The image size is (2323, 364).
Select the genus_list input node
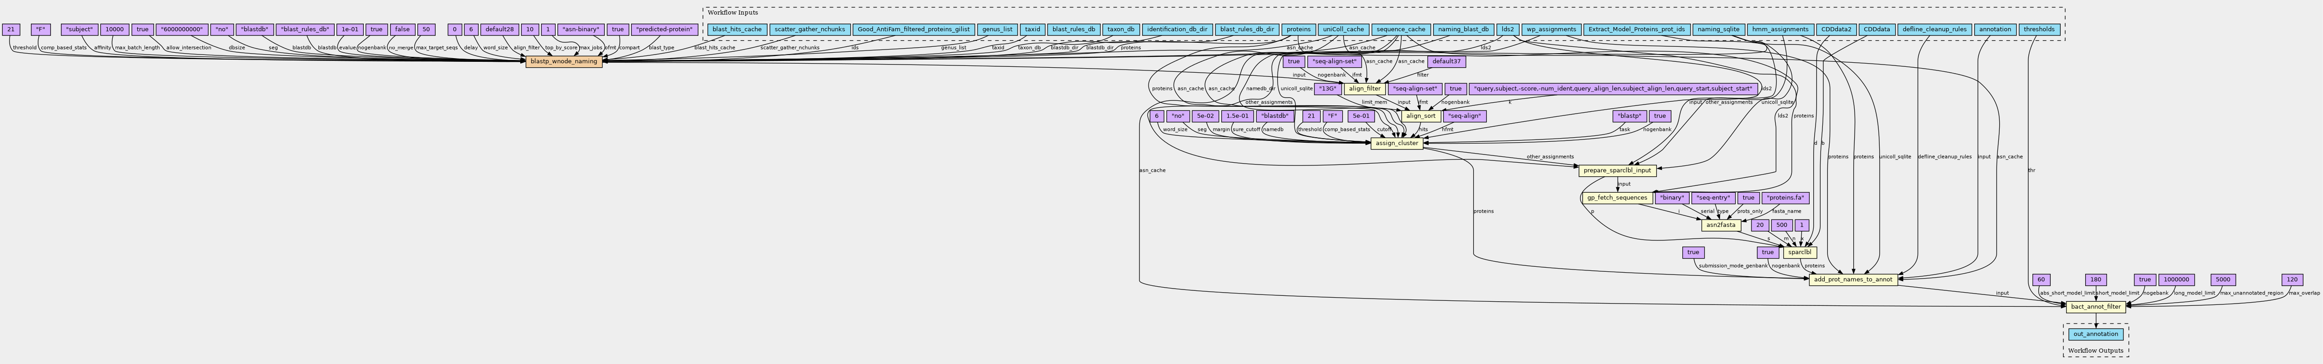[x=998, y=30]
